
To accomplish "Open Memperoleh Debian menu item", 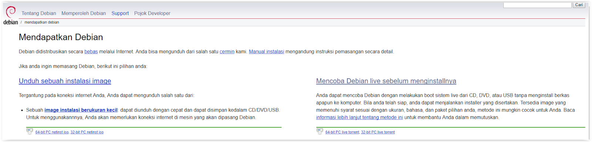I will pyautogui.click(x=84, y=13).
